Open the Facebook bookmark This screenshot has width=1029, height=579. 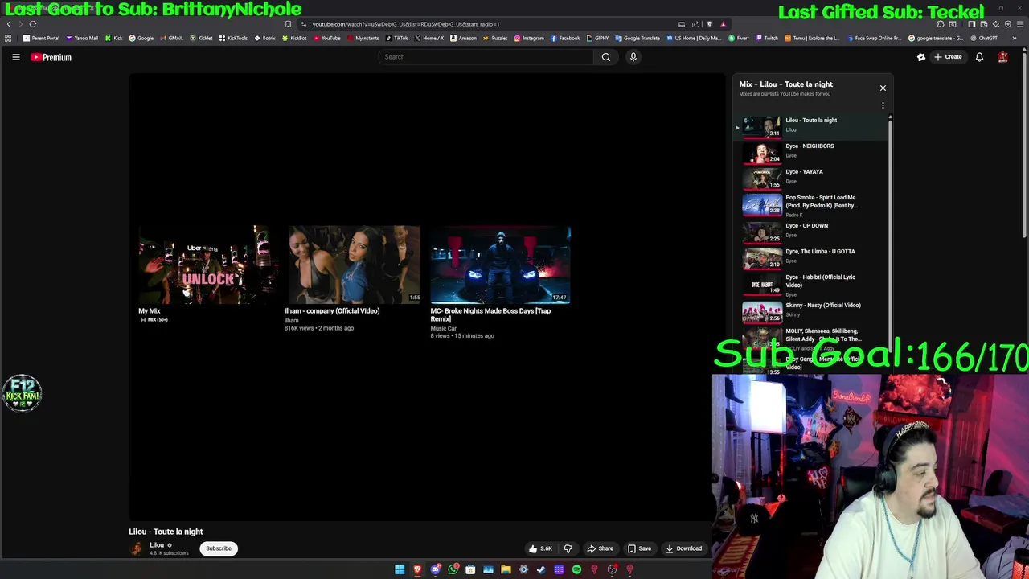click(x=566, y=38)
